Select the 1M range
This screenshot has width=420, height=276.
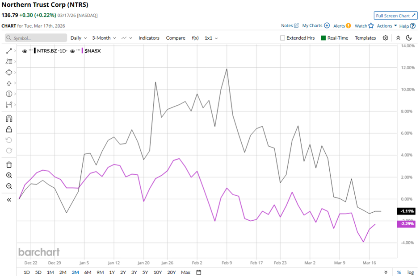tap(50, 272)
